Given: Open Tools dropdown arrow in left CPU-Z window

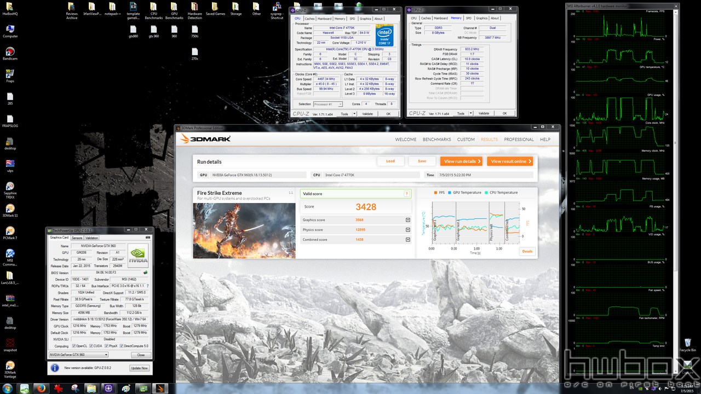Looking at the screenshot, I should pos(354,114).
